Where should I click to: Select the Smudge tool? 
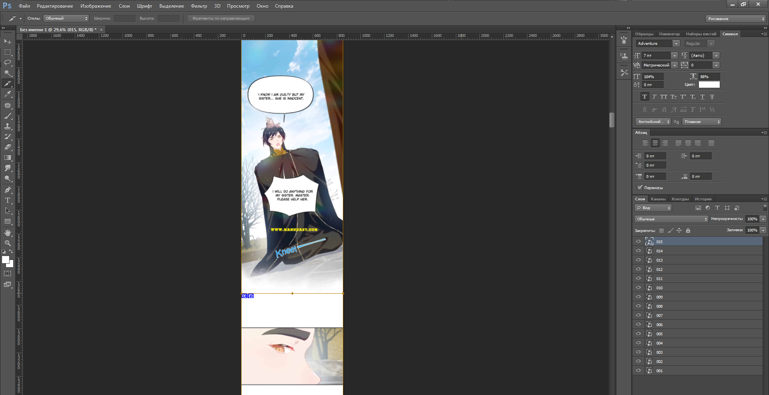coord(8,168)
